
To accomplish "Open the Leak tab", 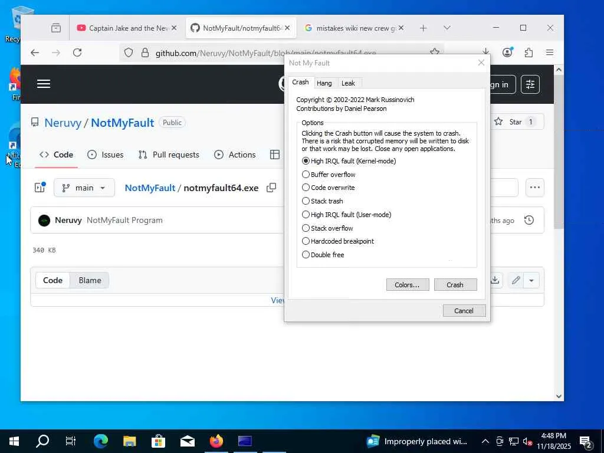I will pyautogui.click(x=348, y=83).
